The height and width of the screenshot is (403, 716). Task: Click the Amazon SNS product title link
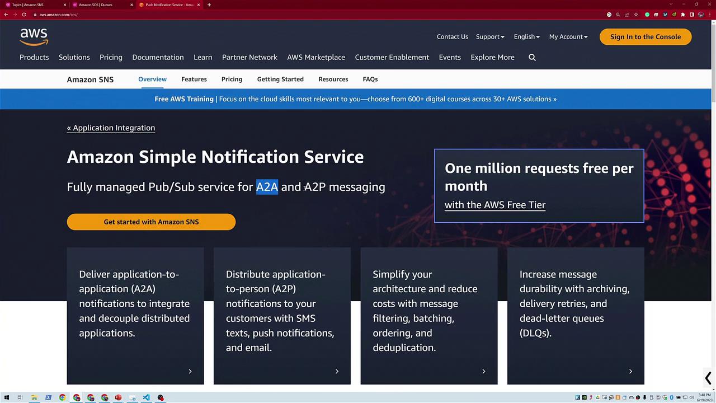click(90, 79)
